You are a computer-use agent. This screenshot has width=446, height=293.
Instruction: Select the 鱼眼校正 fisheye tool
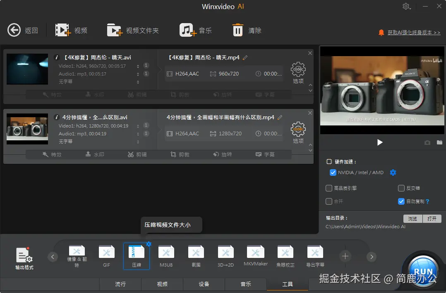[x=285, y=256]
